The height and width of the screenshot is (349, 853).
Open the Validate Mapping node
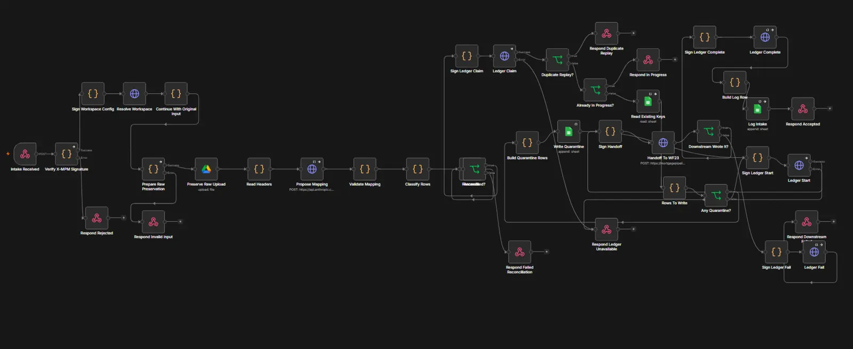[365, 169]
